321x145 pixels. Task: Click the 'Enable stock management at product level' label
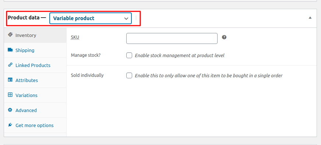(180, 55)
